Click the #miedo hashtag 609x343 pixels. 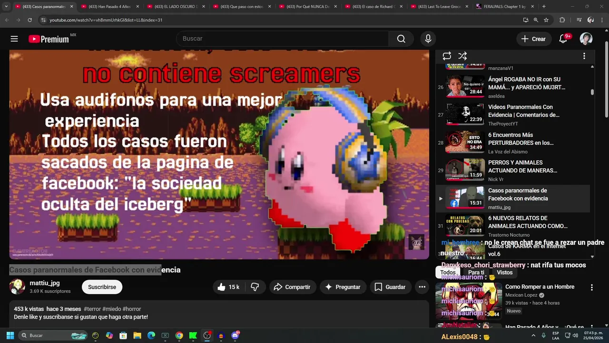point(112,309)
